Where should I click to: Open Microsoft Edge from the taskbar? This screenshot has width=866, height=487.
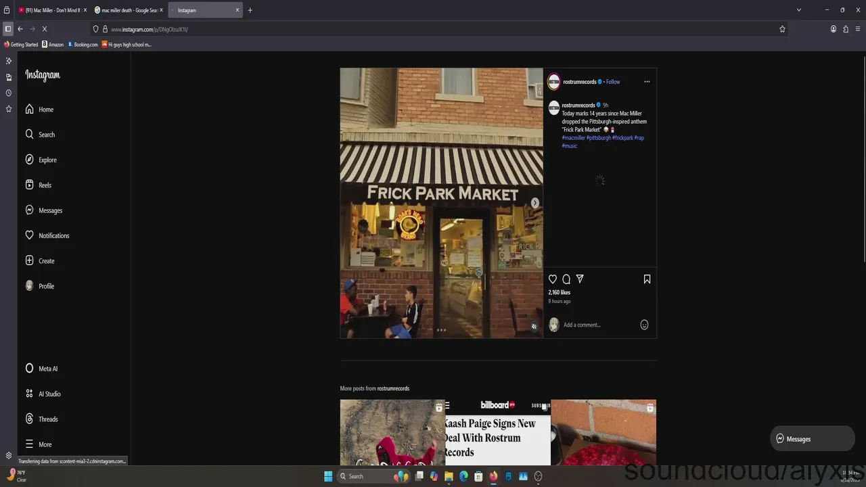pyautogui.click(x=463, y=476)
